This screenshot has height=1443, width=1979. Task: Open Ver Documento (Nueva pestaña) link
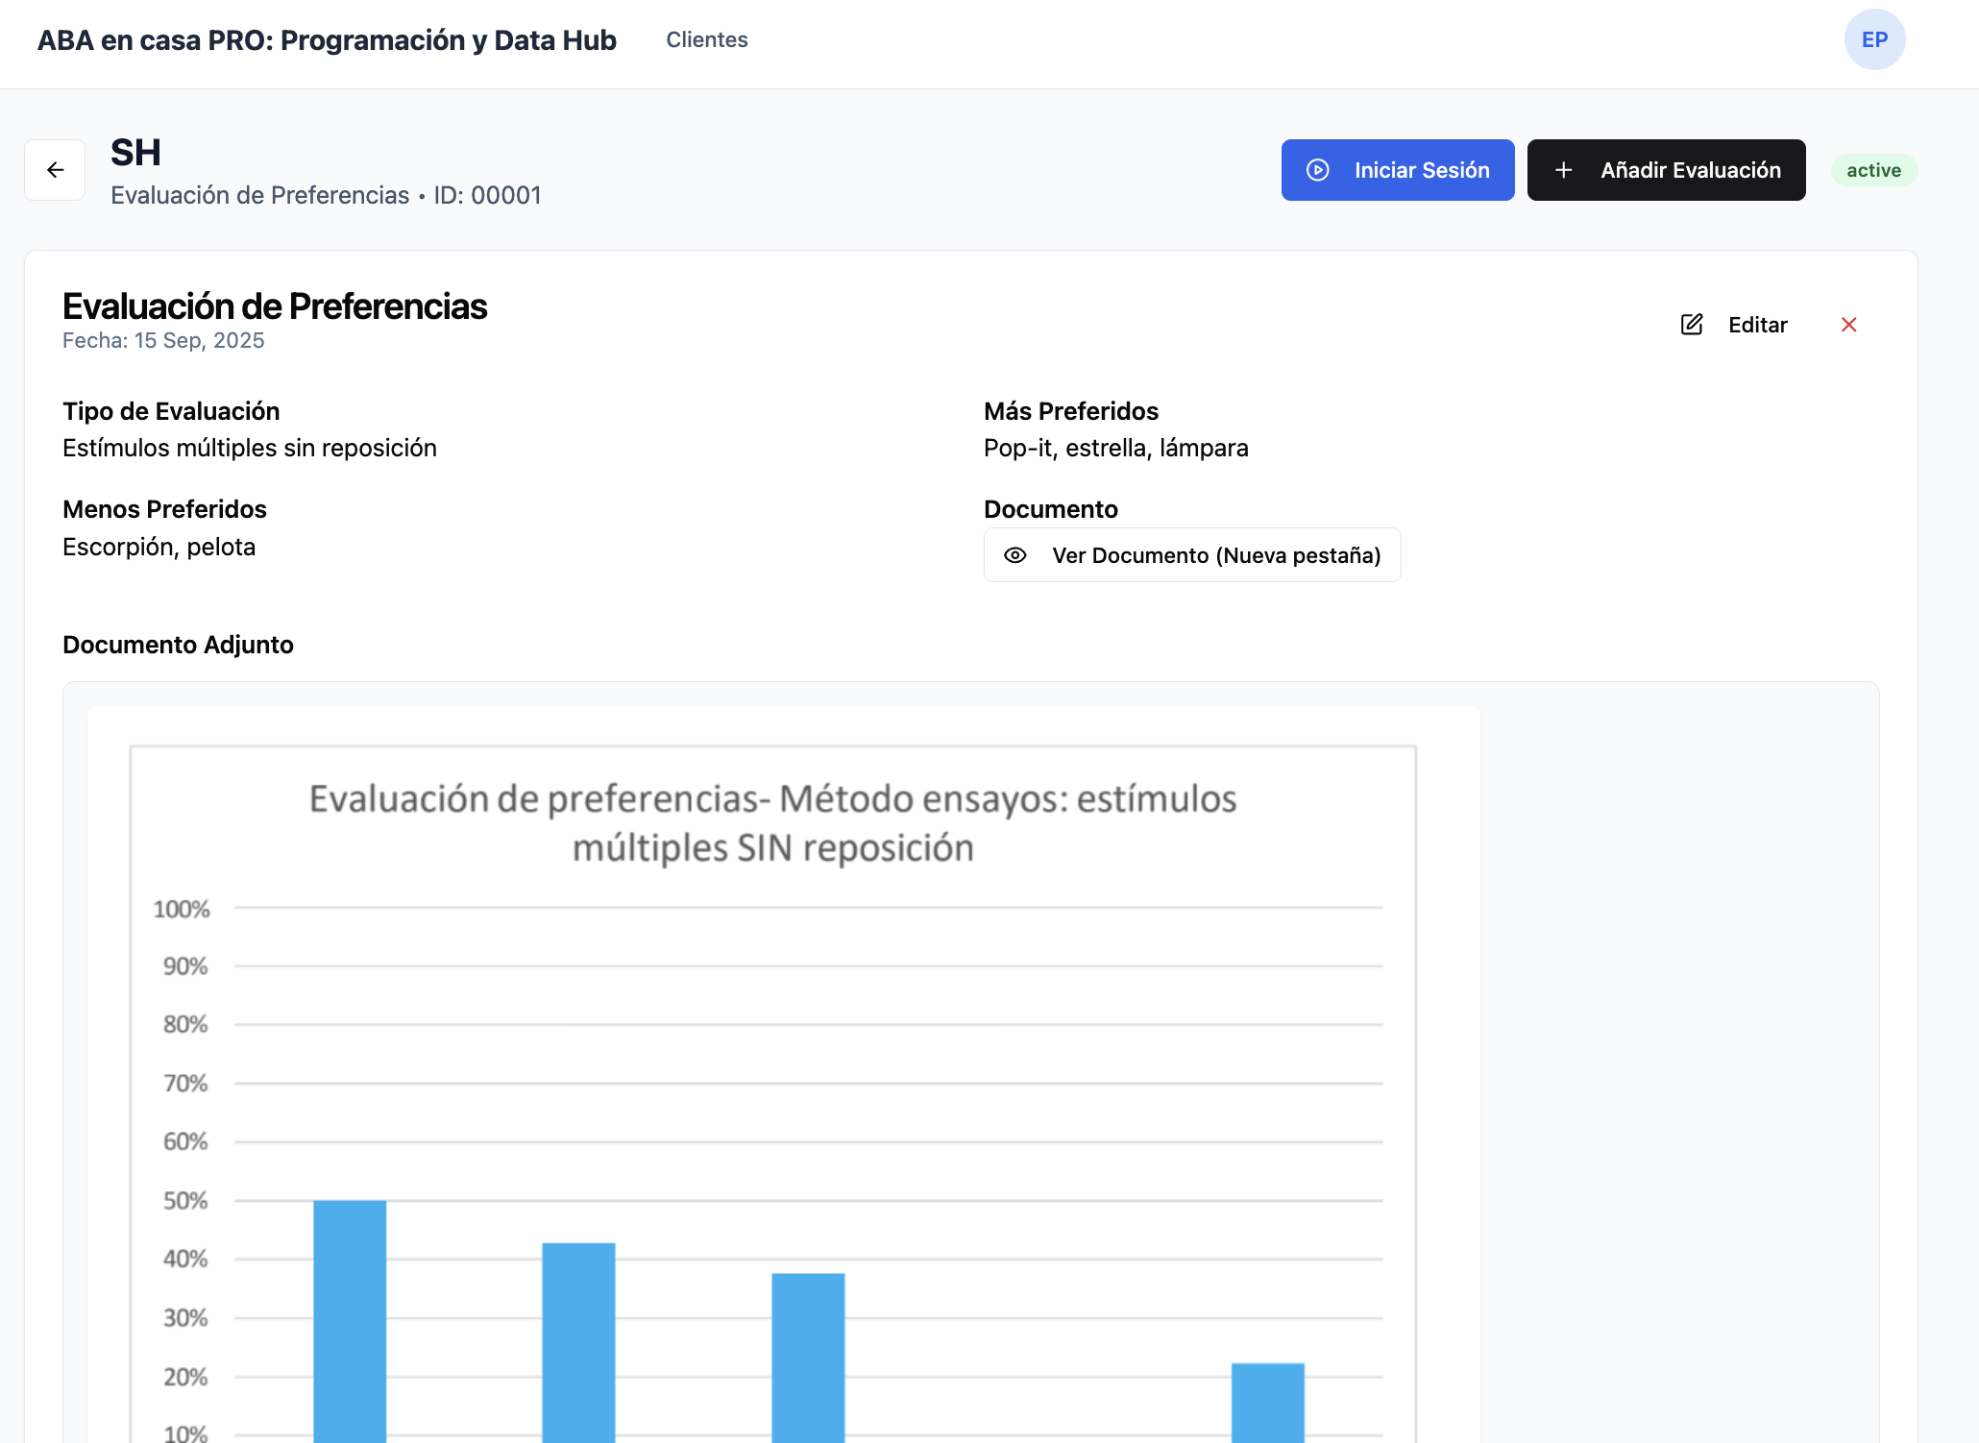[x=1215, y=555]
